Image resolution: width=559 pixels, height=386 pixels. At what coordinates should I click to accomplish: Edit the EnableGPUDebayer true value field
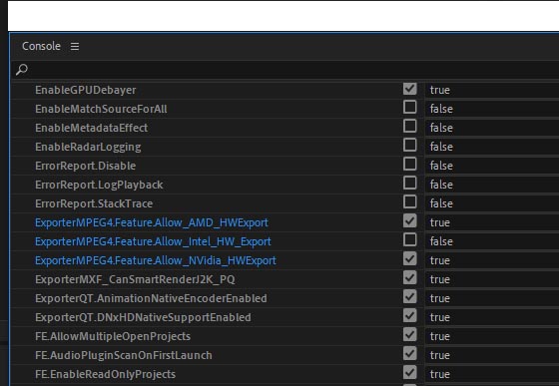(x=492, y=90)
